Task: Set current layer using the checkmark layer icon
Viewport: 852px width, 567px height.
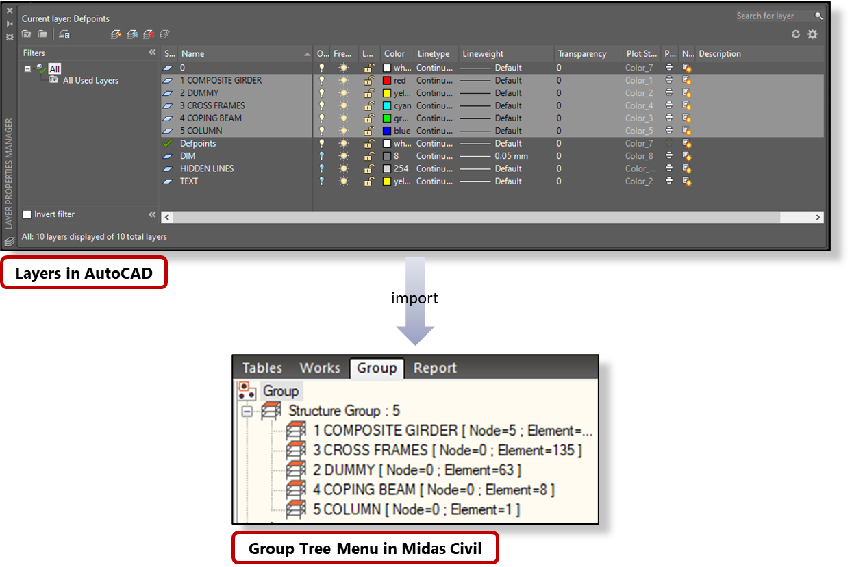Action: [x=164, y=34]
